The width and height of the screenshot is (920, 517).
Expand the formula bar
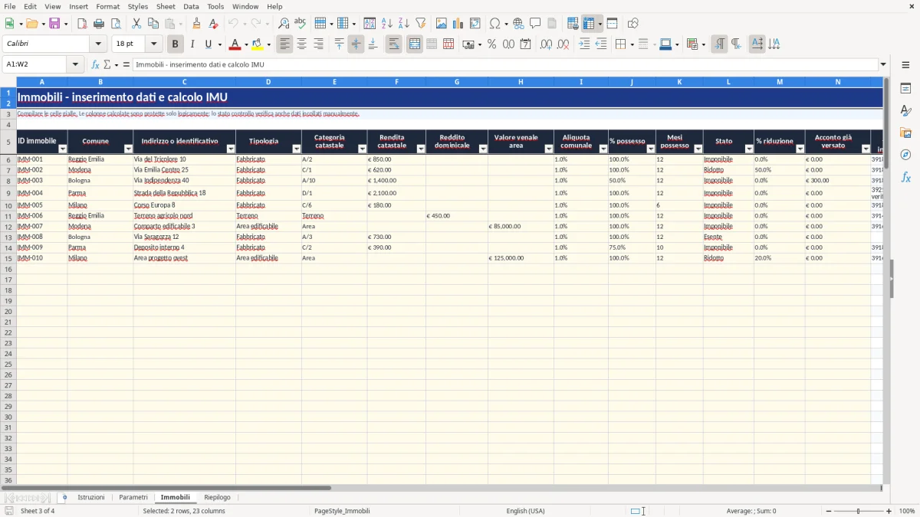click(883, 64)
